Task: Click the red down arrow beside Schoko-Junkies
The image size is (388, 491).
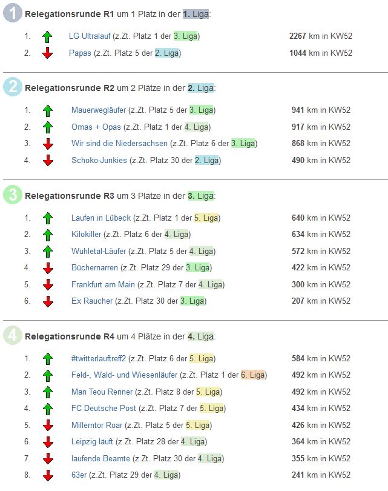Action: click(48, 161)
